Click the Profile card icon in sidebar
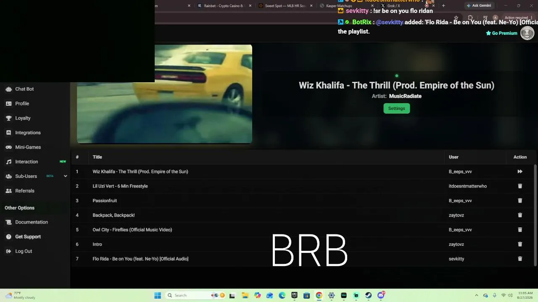Image resolution: width=538 pixels, height=302 pixels. coord(8,104)
